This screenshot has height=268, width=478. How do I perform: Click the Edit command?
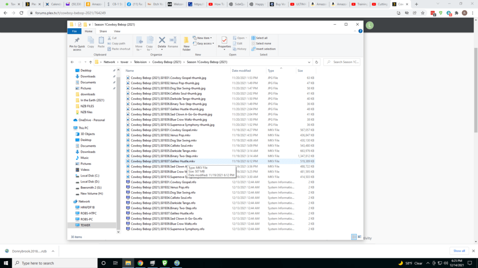(238, 43)
